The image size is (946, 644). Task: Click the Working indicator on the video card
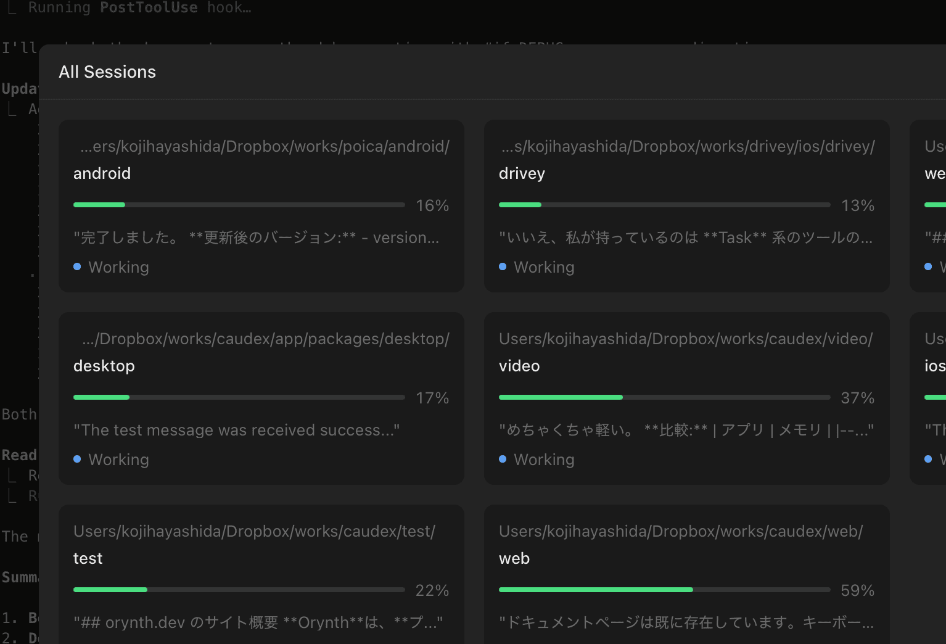coord(502,459)
